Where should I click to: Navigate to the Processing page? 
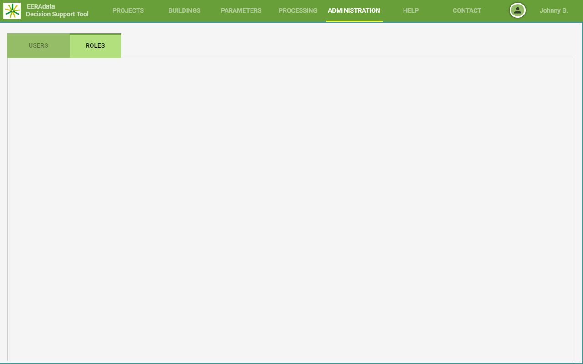click(298, 10)
